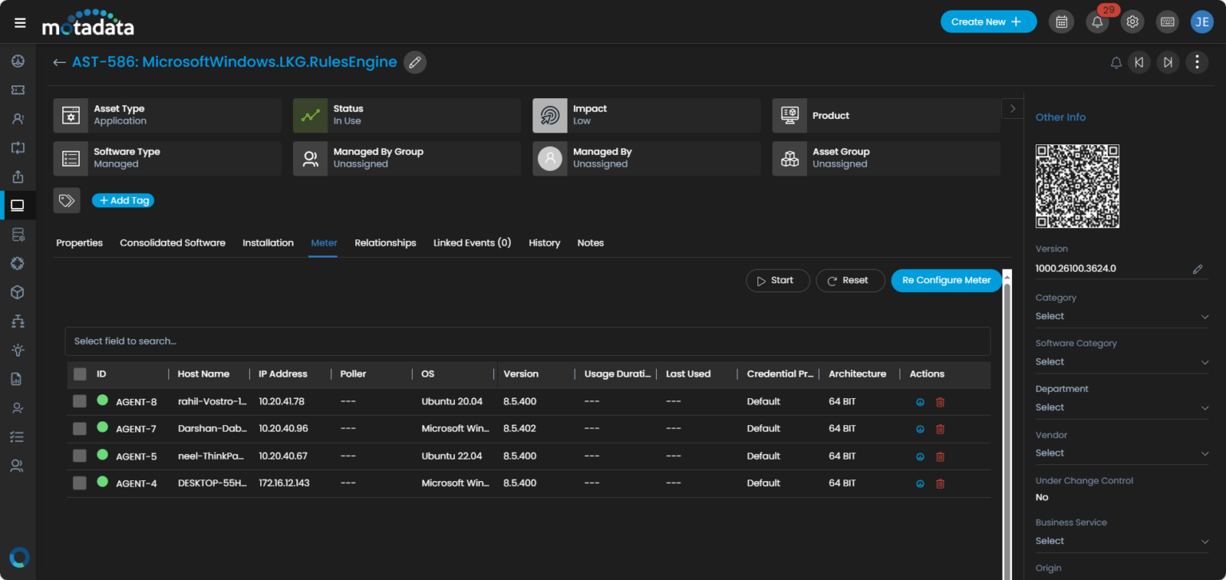Jump to the next asset
1226x580 pixels.
(x=1168, y=62)
